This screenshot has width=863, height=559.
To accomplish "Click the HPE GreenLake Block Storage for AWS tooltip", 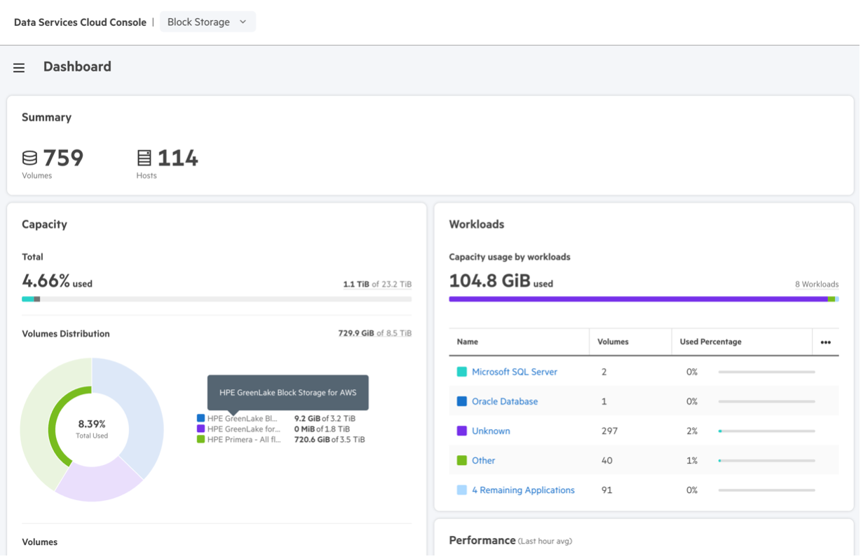I will pos(288,393).
